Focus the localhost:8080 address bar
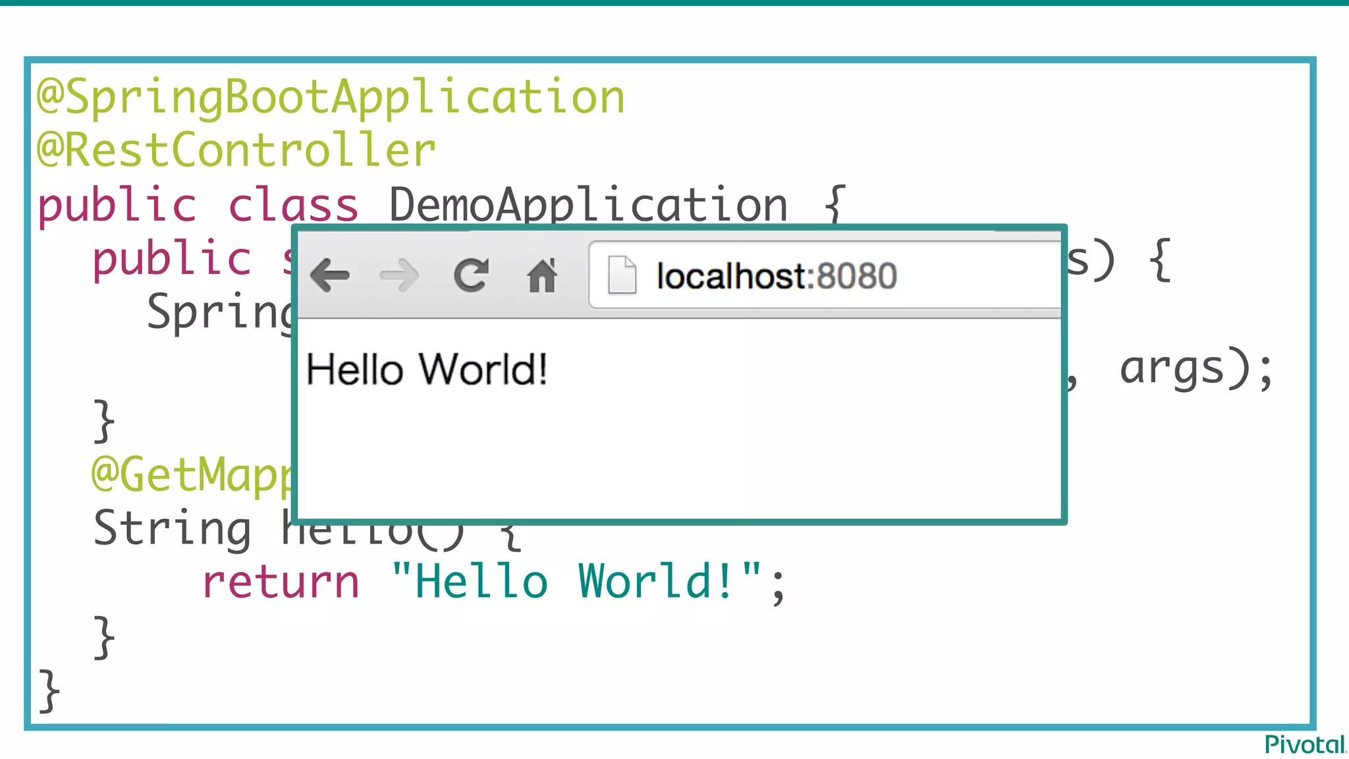Screen dimensions: 1349x759 point(825,275)
